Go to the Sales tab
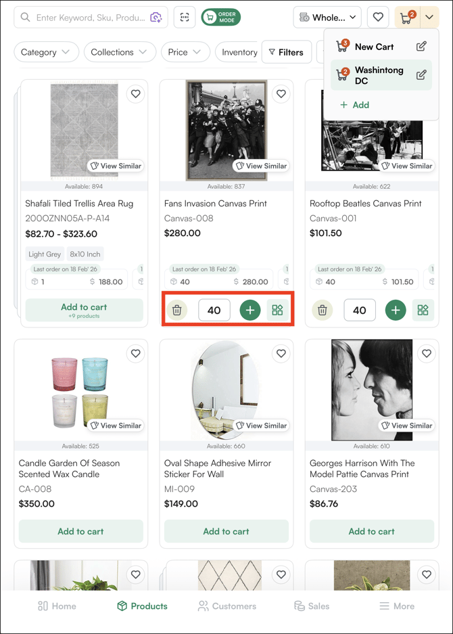 tap(311, 606)
